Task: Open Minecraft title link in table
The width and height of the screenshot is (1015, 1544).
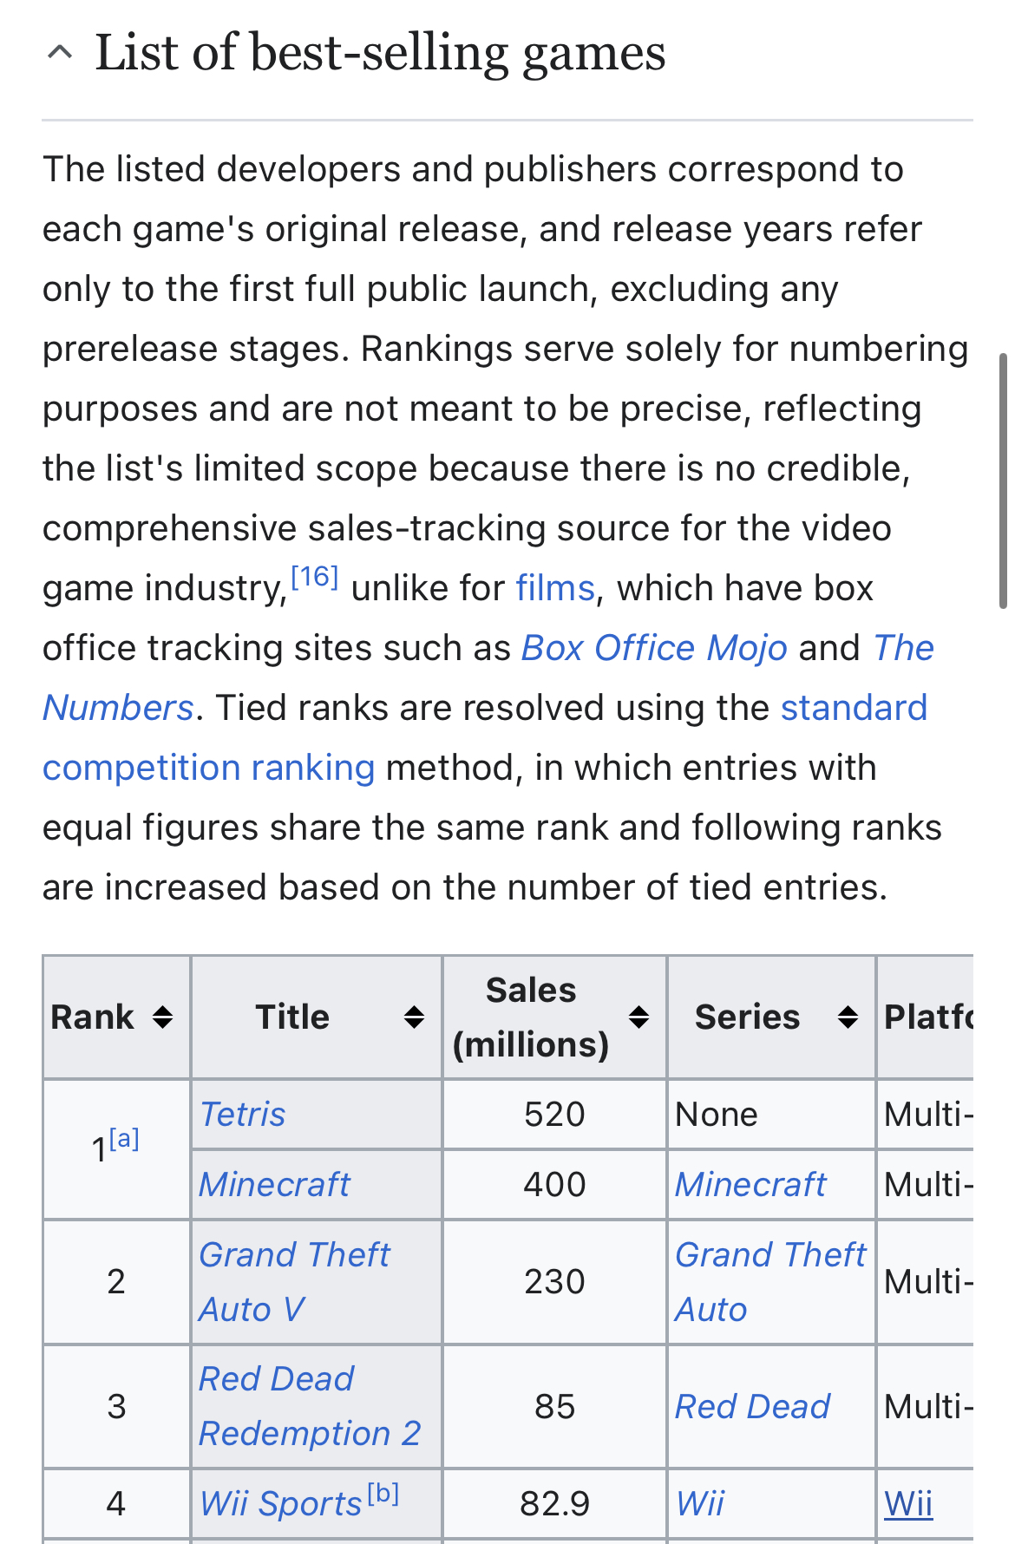Action: 274,1184
